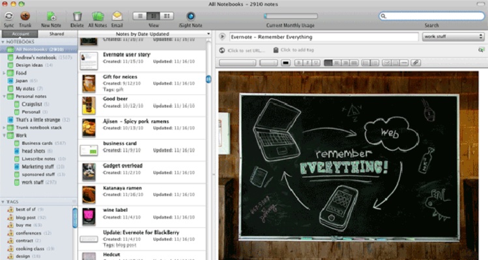
Task: Open the text color swatch
Action: [x=285, y=63]
